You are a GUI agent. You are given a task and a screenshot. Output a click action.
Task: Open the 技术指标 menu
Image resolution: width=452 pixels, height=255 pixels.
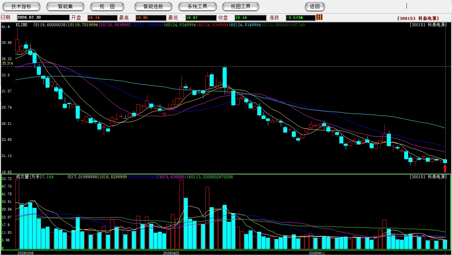click(x=21, y=6)
